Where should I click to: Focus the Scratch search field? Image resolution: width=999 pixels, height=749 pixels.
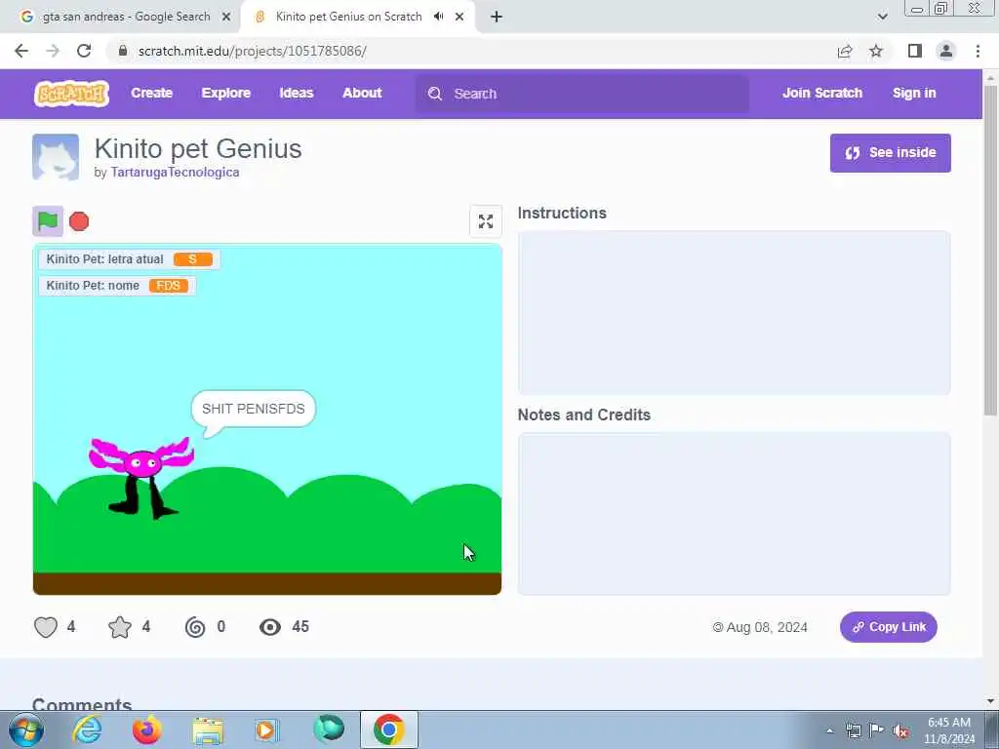coord(582,94)
